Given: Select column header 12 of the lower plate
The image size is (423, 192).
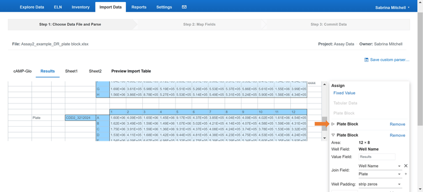Looking at the screenshot, I should (x=299, y=112).
